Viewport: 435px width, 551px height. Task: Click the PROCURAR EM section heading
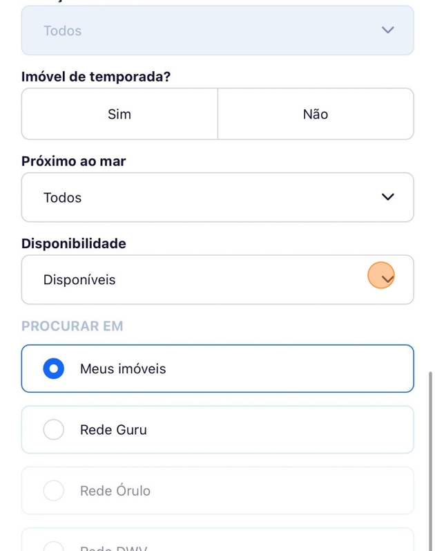pyautogui.click(x=72, y=326)
